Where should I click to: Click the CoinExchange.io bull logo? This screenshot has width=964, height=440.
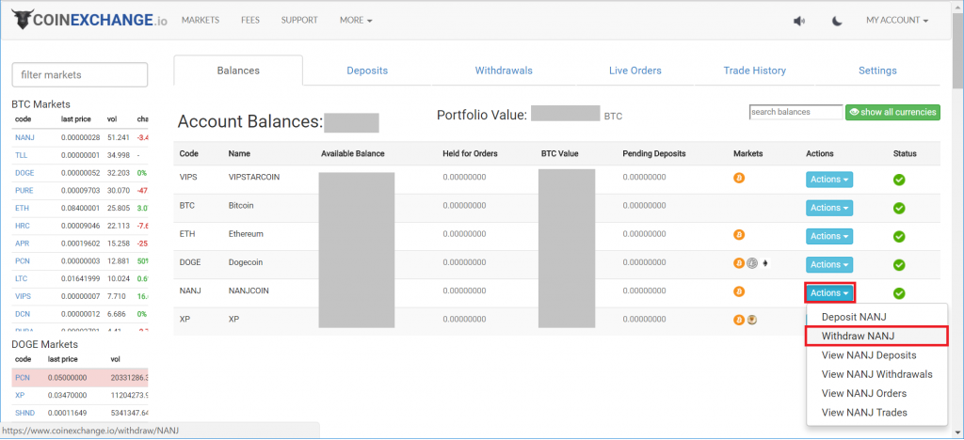pyautogui.click(x=23, y=21)
